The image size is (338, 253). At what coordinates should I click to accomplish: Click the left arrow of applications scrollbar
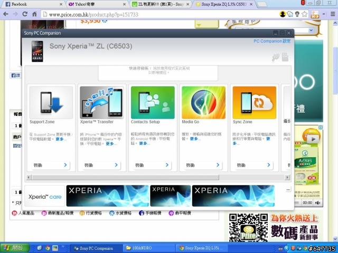[29, 178]
